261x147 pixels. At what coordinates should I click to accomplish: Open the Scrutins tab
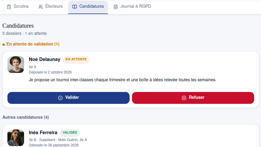18,7
